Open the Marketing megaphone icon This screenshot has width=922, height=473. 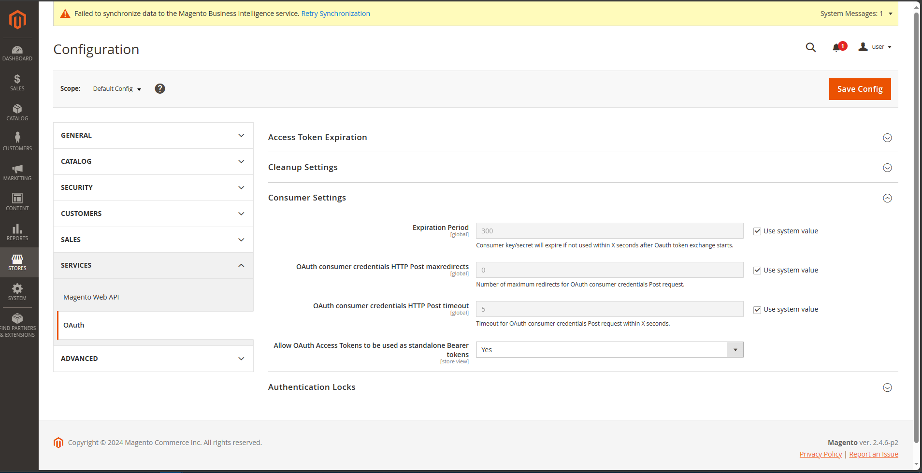coord(17,173)
